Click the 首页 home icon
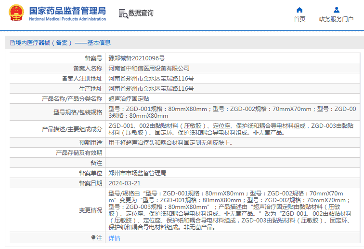Image resolution: width=364 pixels, height=249 pixels. pyautogui.click(x=299, y=10)
